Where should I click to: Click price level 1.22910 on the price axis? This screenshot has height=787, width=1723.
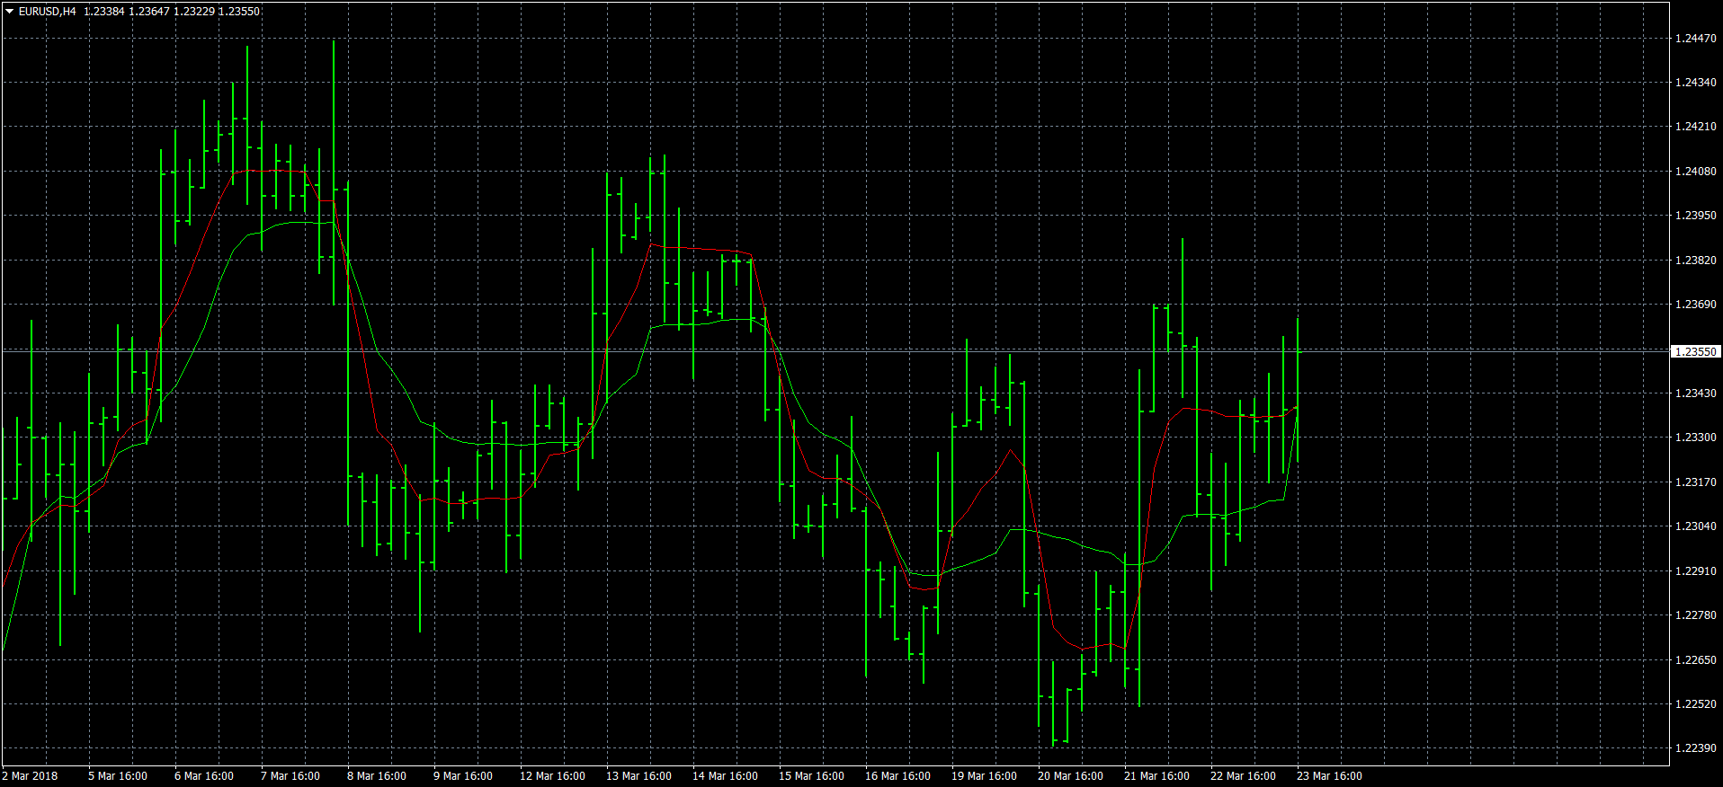point(1695,571)
